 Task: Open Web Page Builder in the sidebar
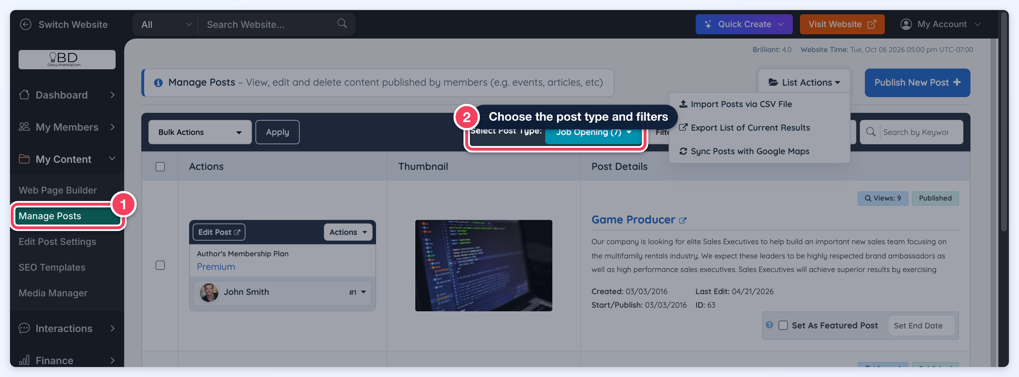pyautogui.click(x=58, y=190)
